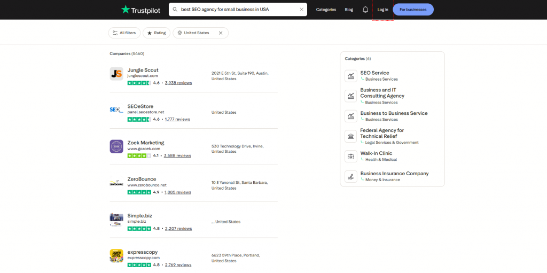Open Zoek Marketing's 3,588 reviews
Screen dimensions: 547x273
177,155
